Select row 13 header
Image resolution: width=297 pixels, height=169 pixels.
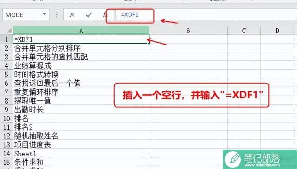(6, 145)
